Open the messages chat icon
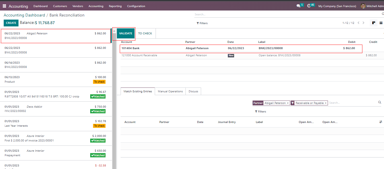This screenshot has height=169, width=384. (298, 6)
